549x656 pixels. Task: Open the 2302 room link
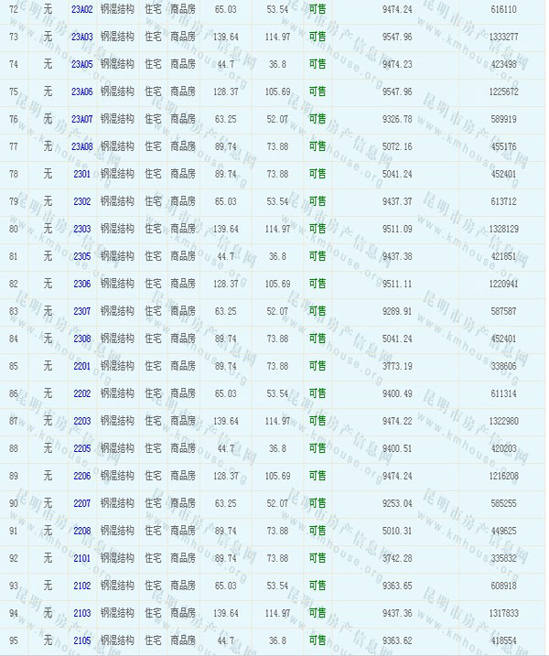81,201
